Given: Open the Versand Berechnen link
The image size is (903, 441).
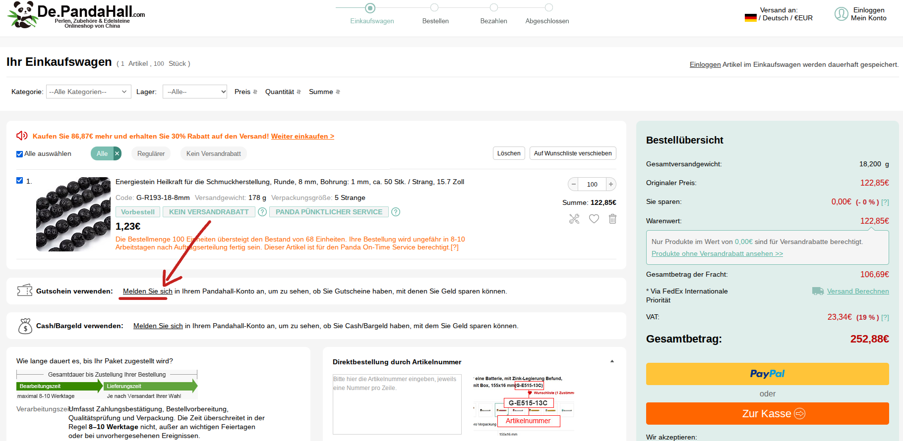Looking at the screenshot, I should click(857, 291).
